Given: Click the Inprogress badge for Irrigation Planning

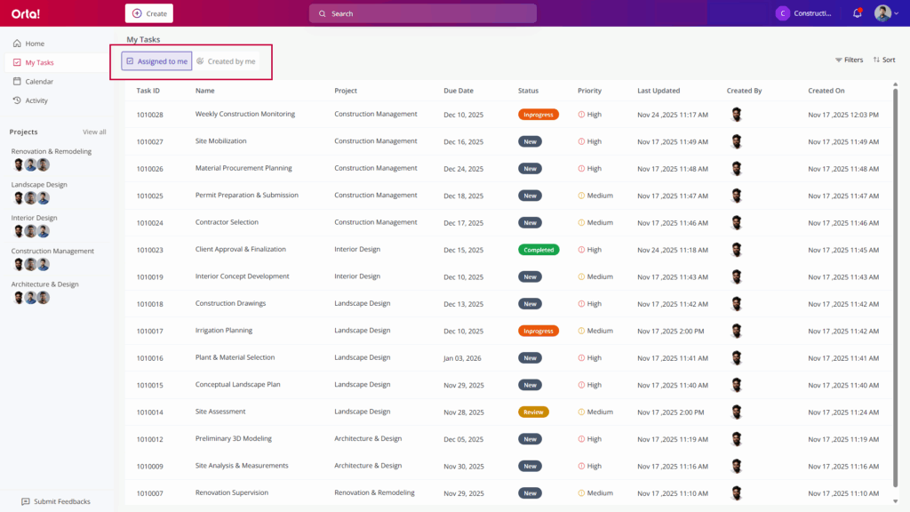Looking at the screenshot, I should [538, 331].
